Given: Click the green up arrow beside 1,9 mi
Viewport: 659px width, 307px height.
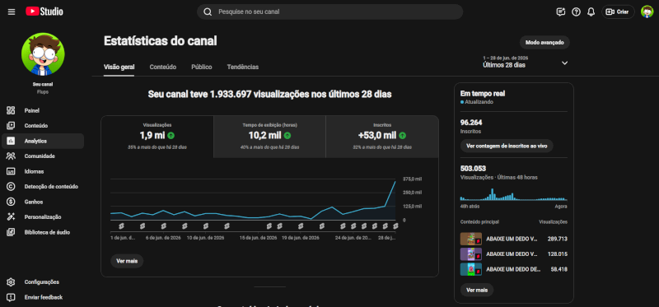Looking at the screenshot, I should [171, 135].
